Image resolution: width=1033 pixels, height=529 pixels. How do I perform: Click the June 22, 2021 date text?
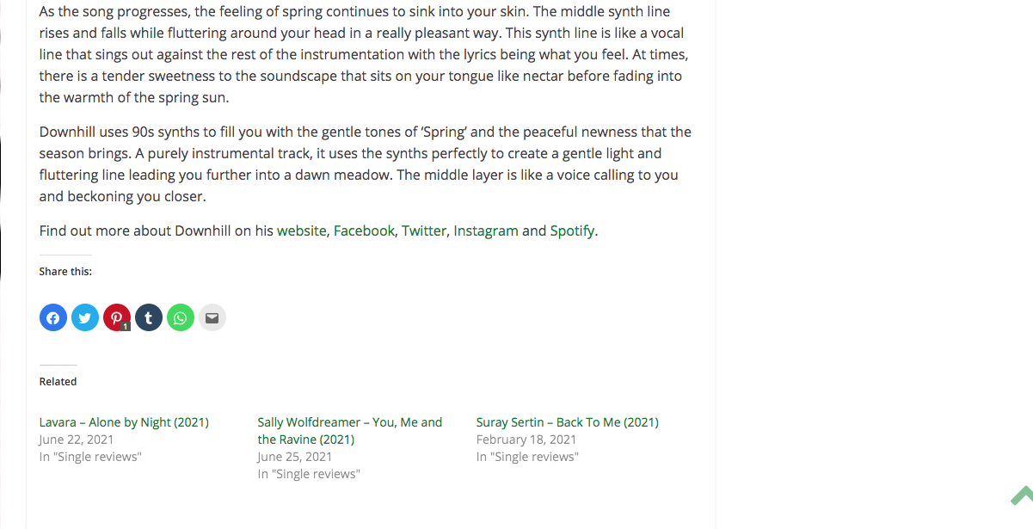point(77,440)
